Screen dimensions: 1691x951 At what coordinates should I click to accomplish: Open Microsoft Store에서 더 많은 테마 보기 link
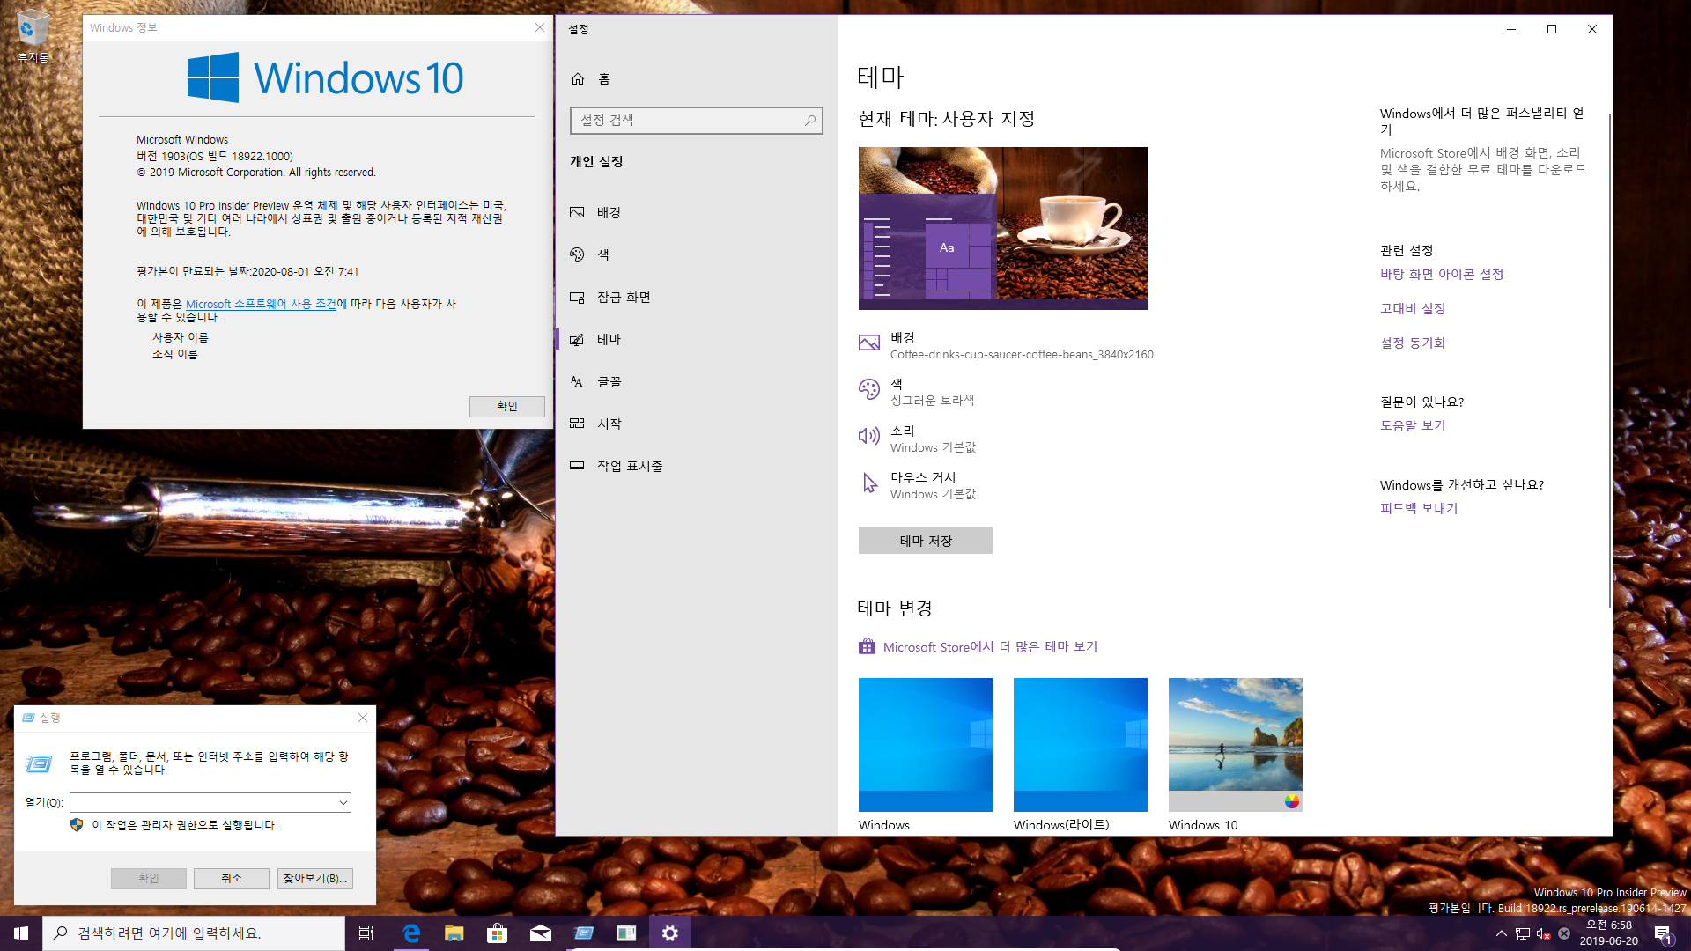click(990, 647)
